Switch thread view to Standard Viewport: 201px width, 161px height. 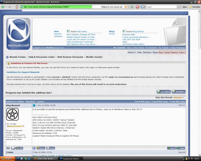[x=30, y=102]
